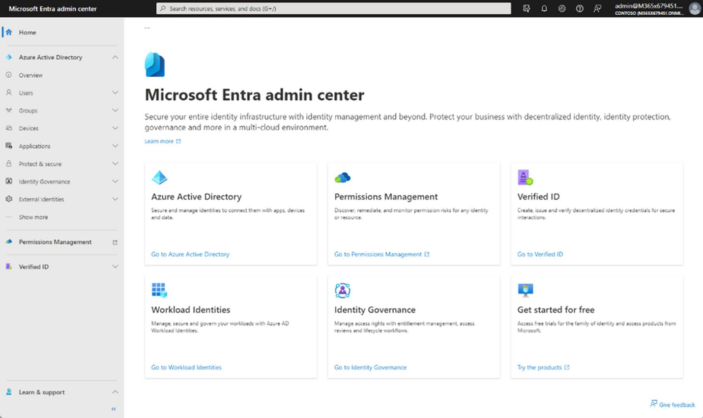Click the Workload Identities card icon
The height and width of the screenshot is (418, 703).
coord(159,290)
